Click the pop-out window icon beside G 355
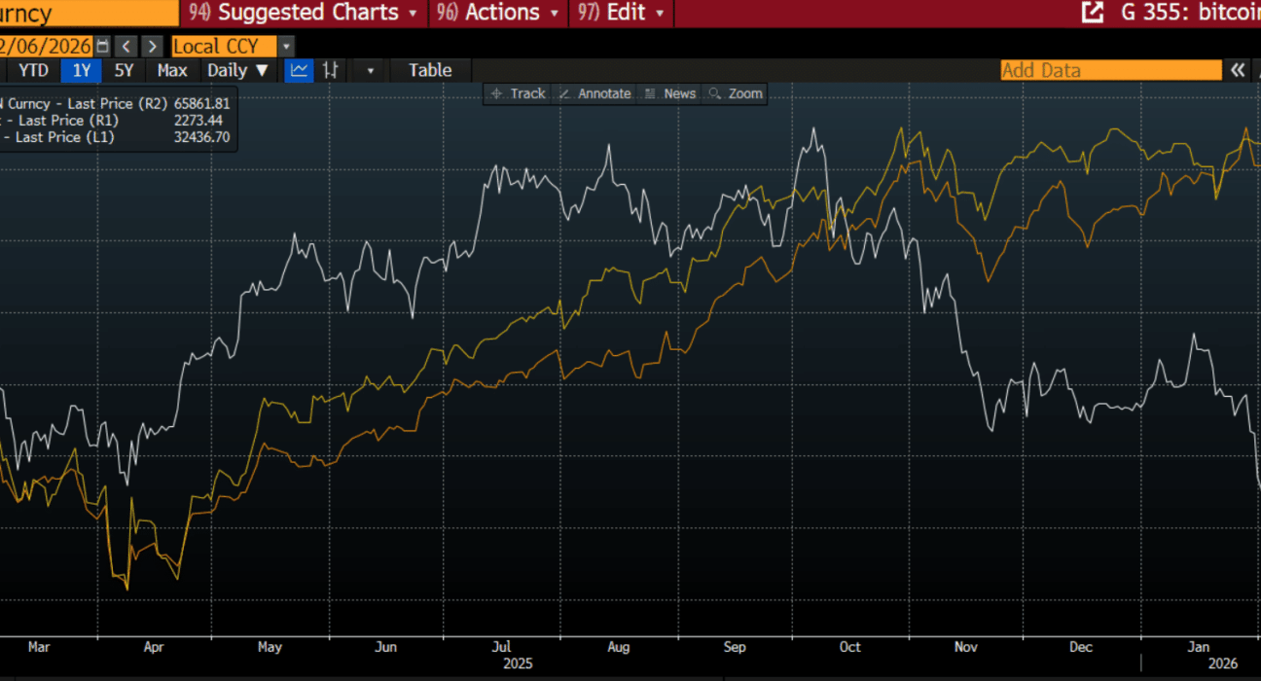This screenshot has width=1261, height=681. point(1093,13)
